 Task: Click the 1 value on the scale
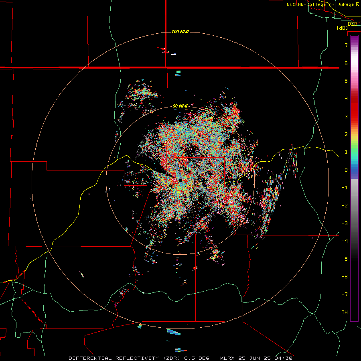coord(346,152)
